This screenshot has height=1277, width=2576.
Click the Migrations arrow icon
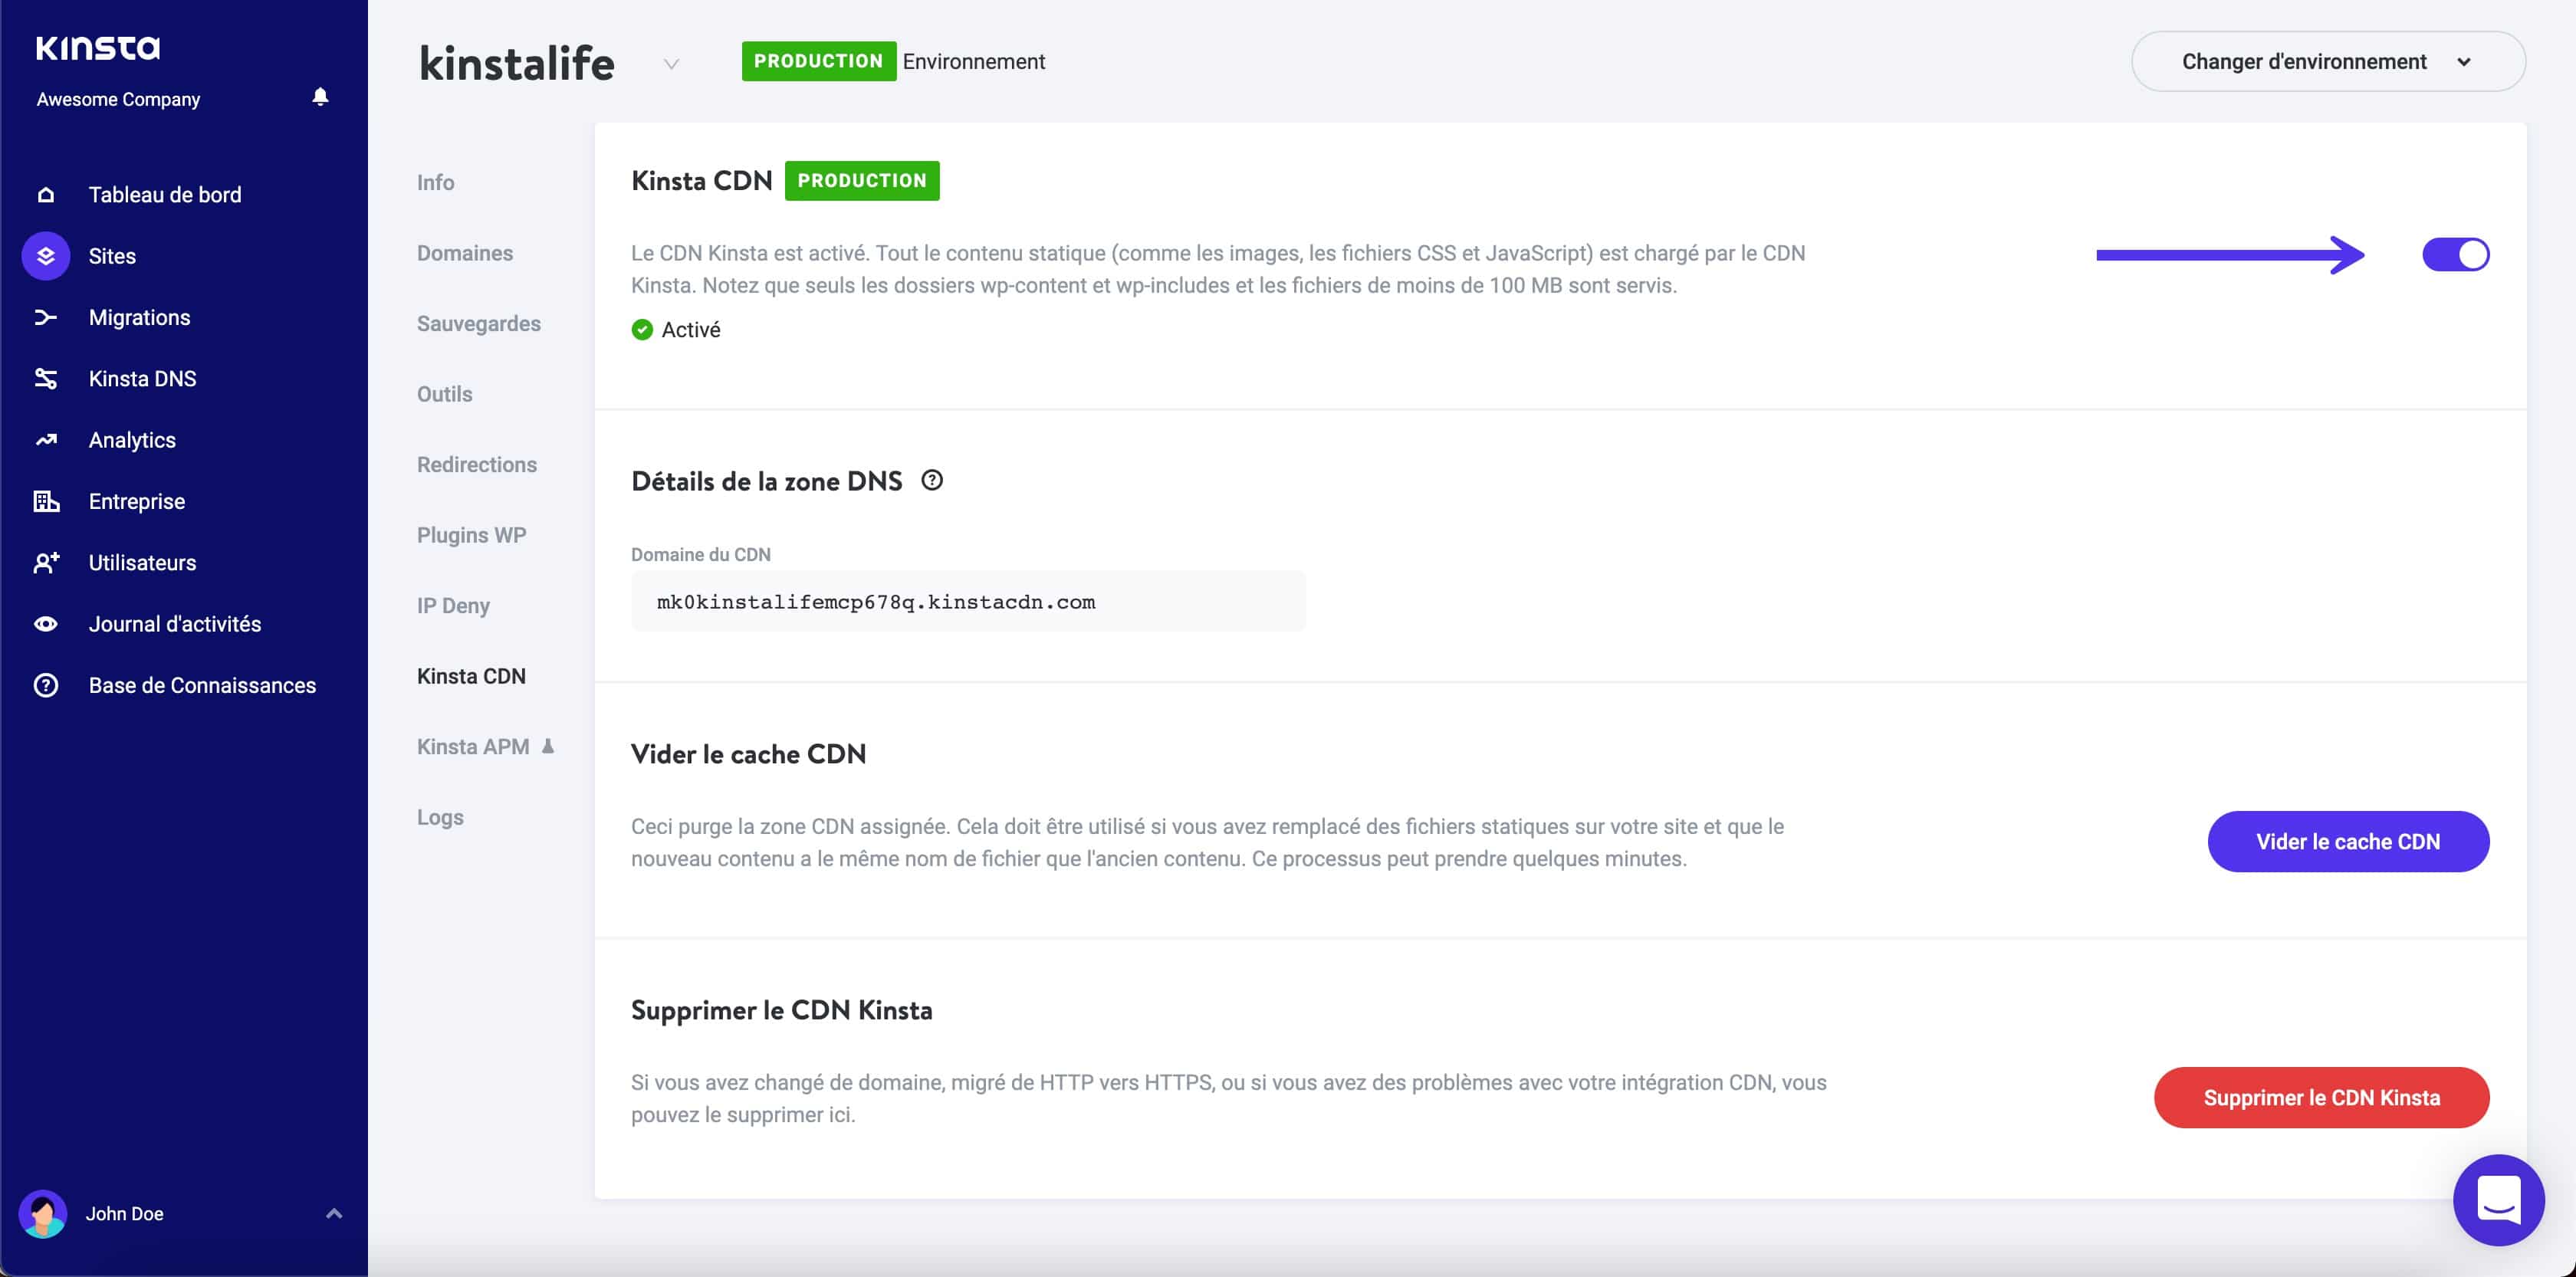pos(46,318)
